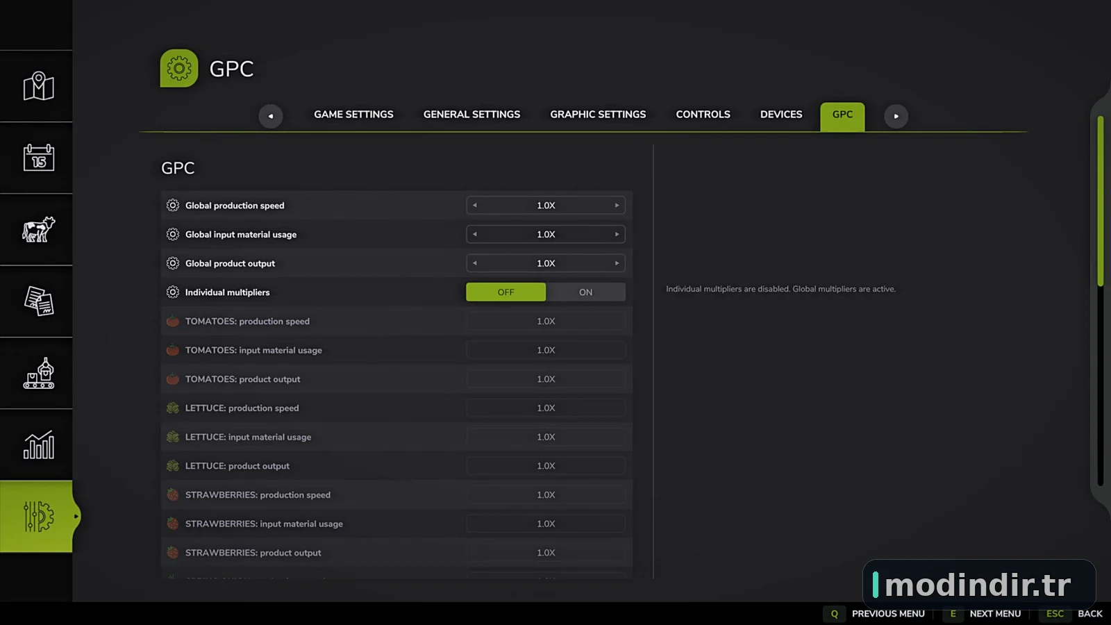This screenshot has height=625, width=1111.
Task: Increase Global input material usage with right arrow
Action: pyautogui.click(x=617, y=235)
